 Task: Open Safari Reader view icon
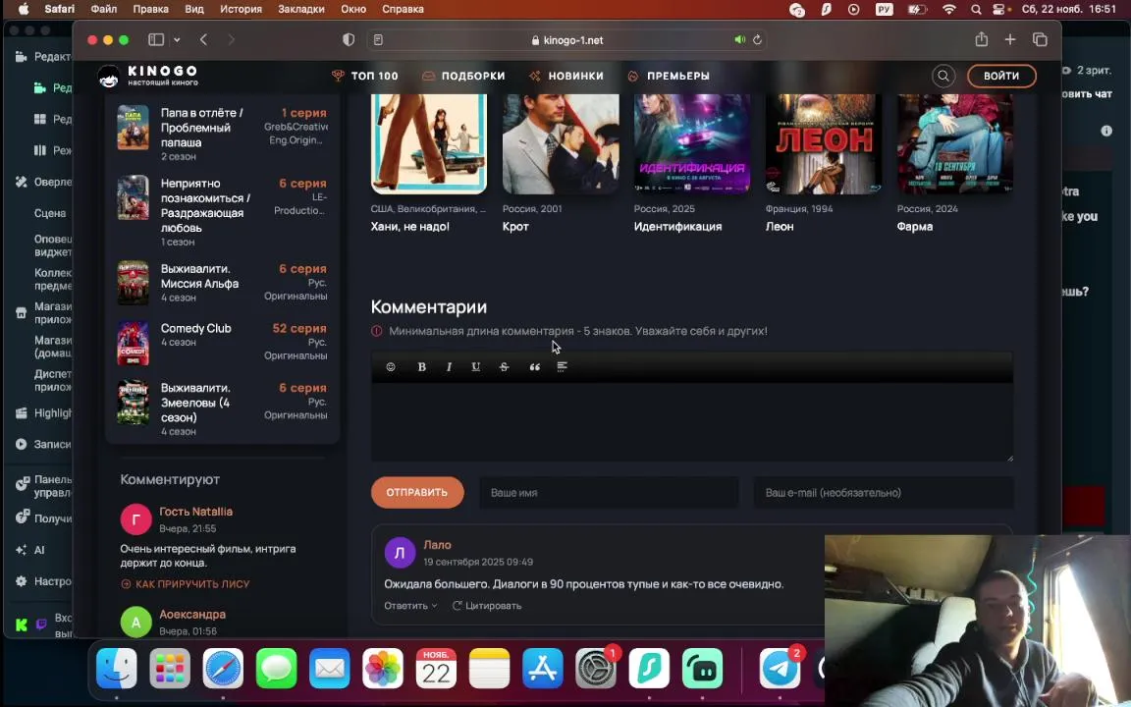click(x=378, y=39)
